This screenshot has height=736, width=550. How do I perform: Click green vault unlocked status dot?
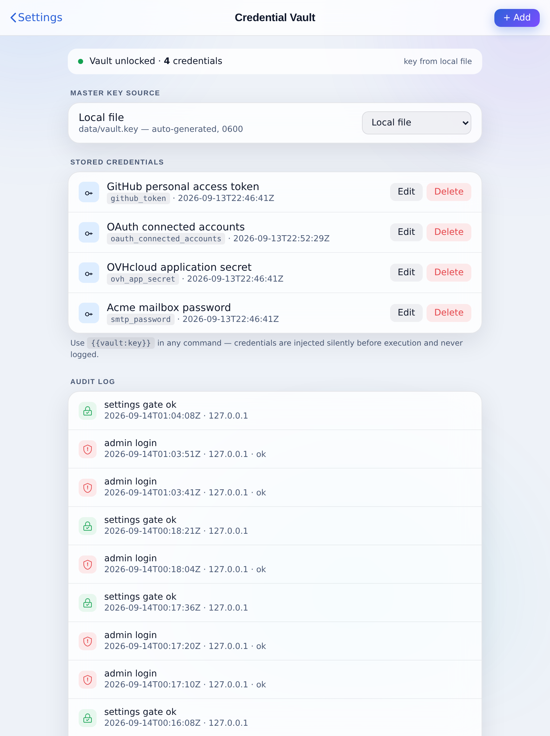tap(81, 61)
